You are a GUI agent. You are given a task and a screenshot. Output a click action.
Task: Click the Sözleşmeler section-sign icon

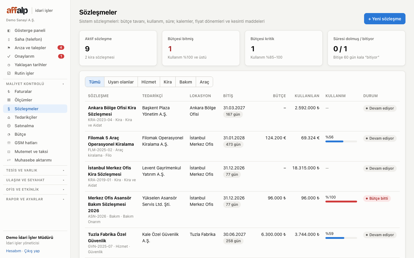[9, 109]
